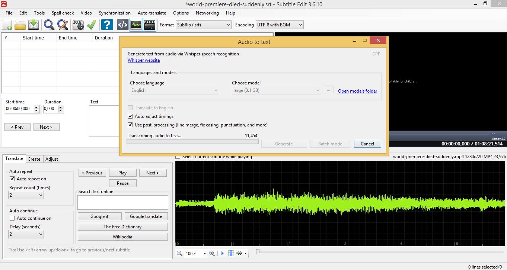Open the Choose model dropdown

tap(276, 90)
